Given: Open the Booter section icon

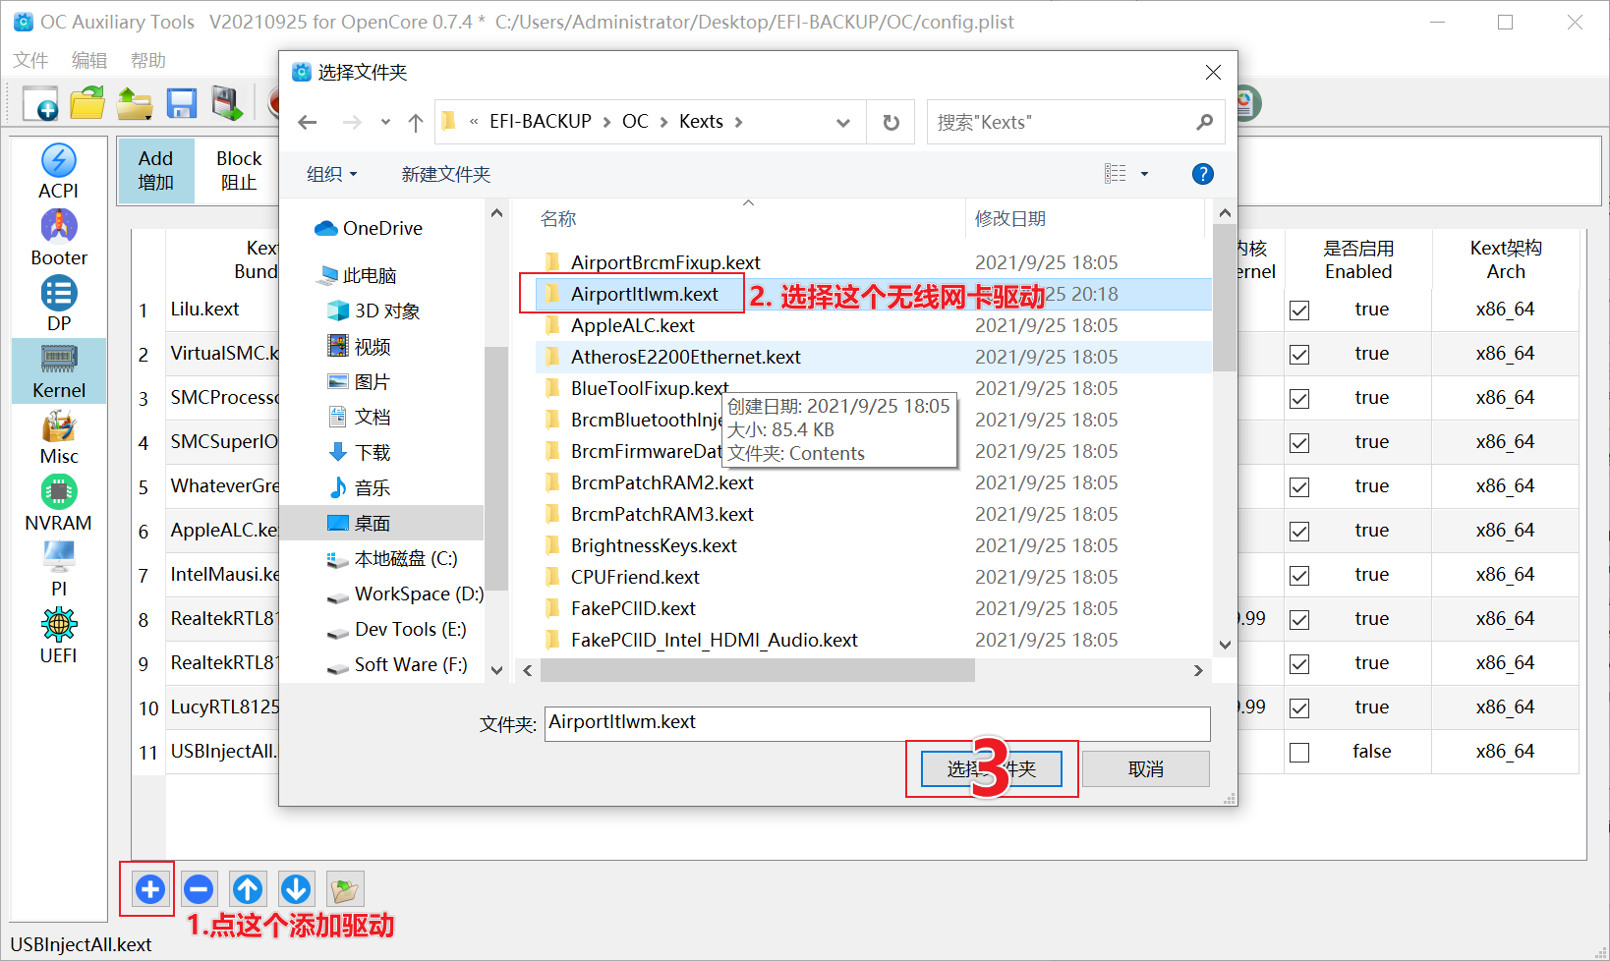Looking at the screenshot, I should tap(59, 238).
